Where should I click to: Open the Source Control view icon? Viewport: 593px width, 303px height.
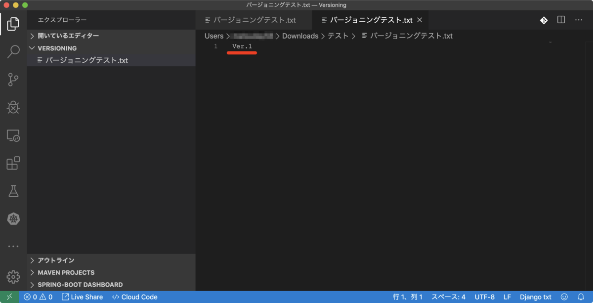click(13, 79)
